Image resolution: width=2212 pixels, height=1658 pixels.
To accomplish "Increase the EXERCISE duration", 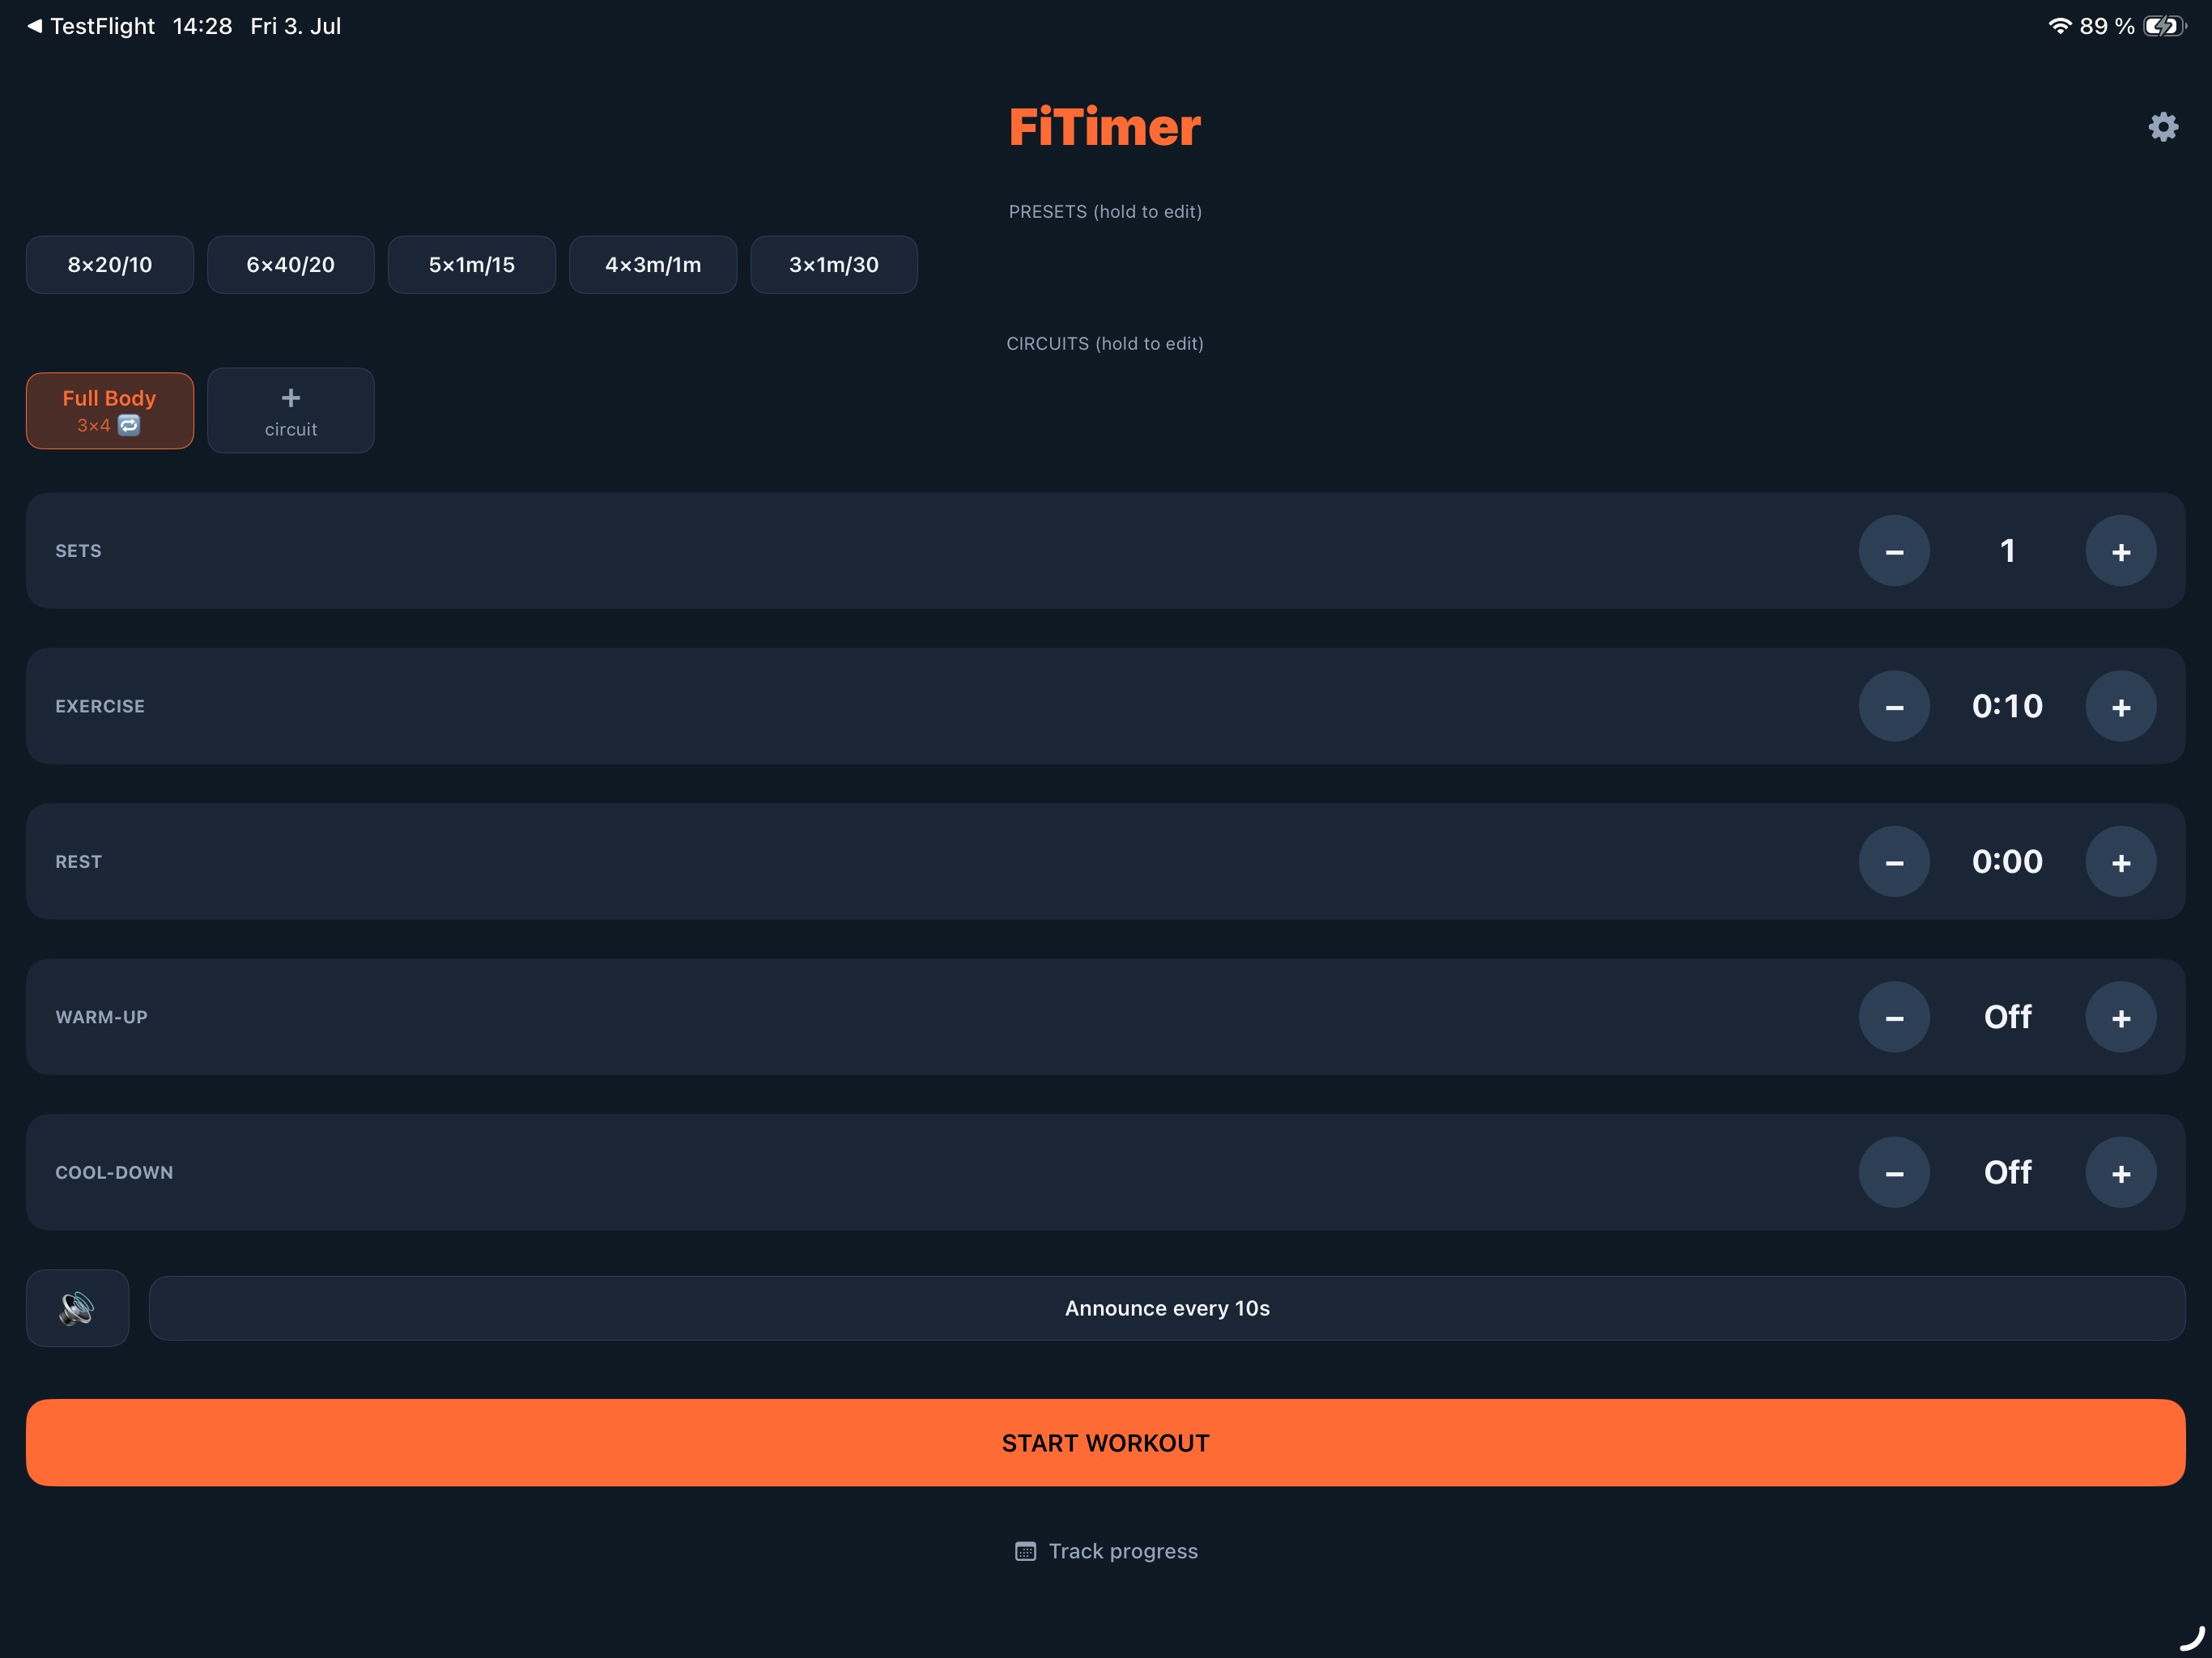I will (x=2120, y=706).
